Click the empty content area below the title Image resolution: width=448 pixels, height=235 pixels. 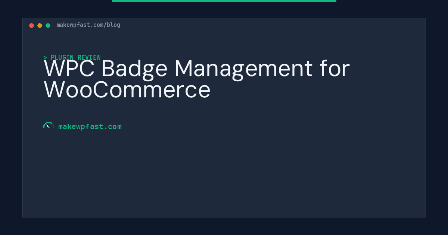pyautogui.click(x=224, y=175)
